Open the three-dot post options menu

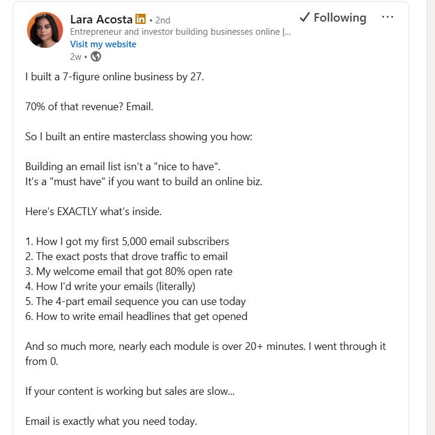click(x=388, y=17)
